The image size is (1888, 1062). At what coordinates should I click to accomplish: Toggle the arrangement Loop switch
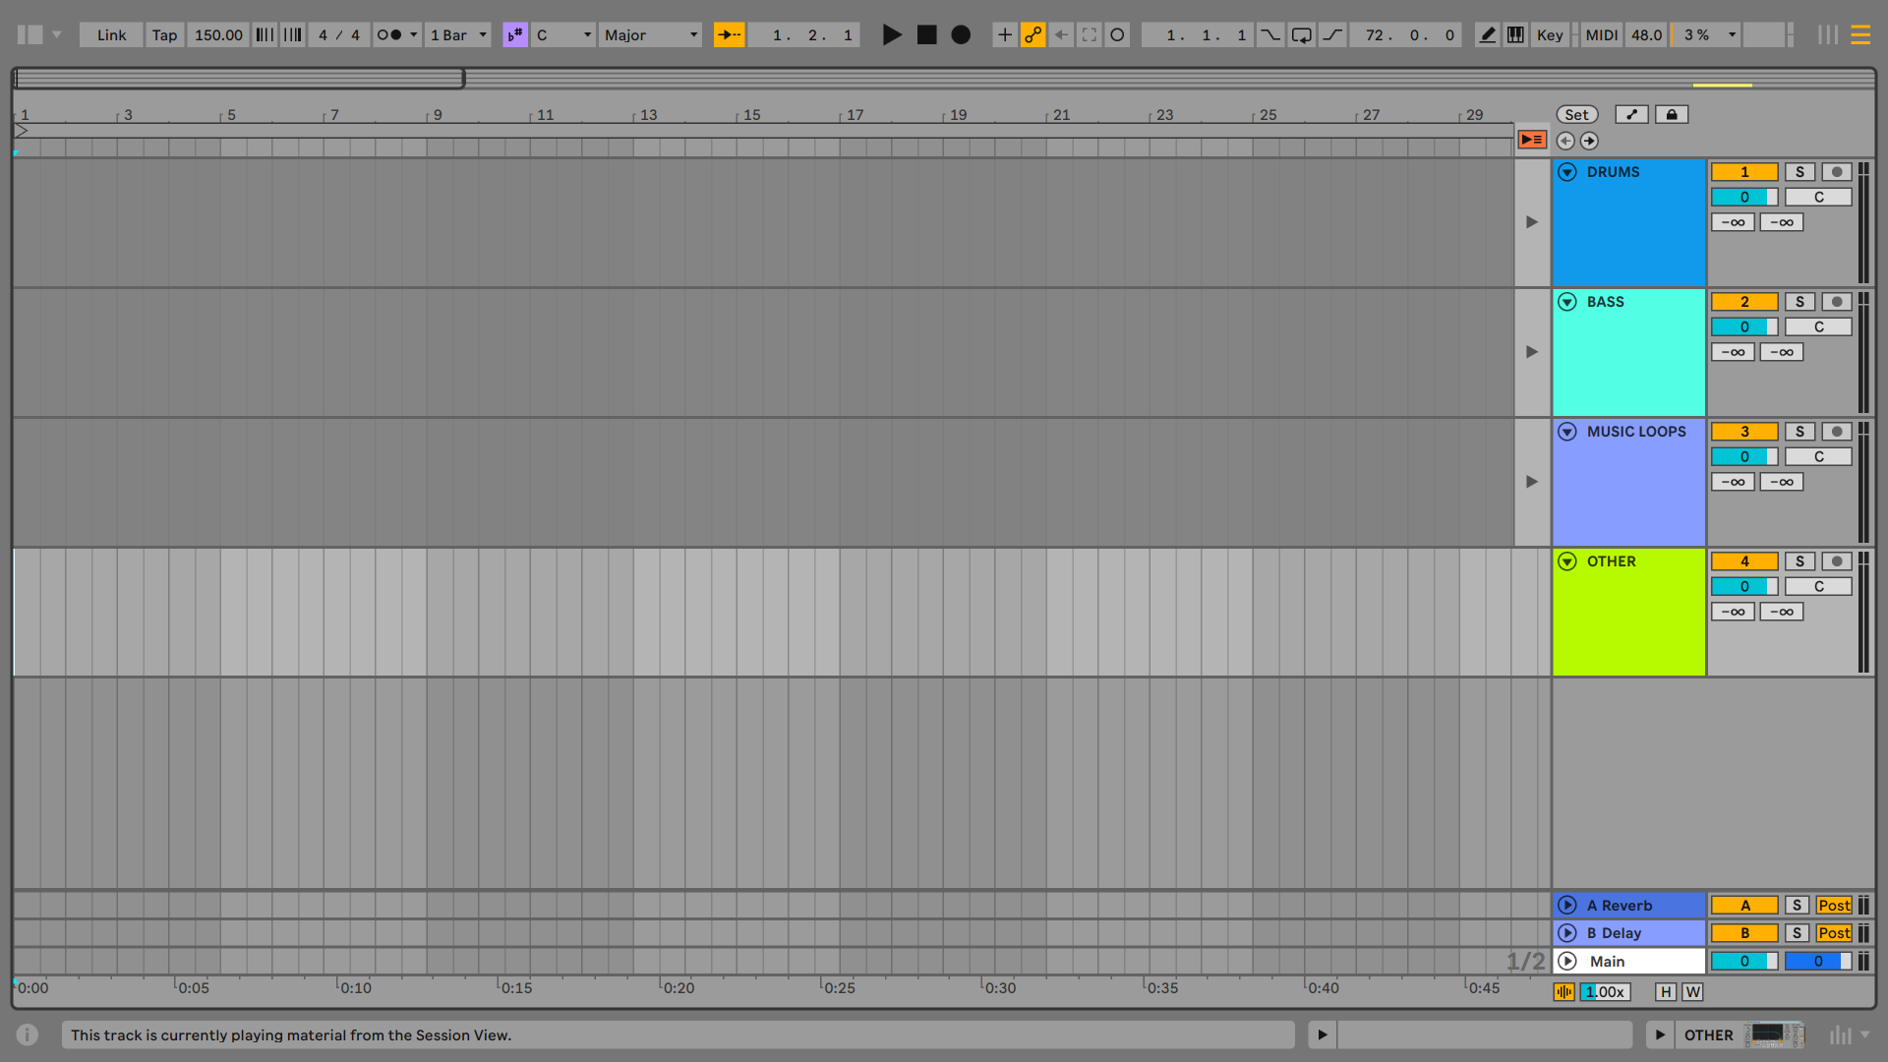tap(1301, 34)
